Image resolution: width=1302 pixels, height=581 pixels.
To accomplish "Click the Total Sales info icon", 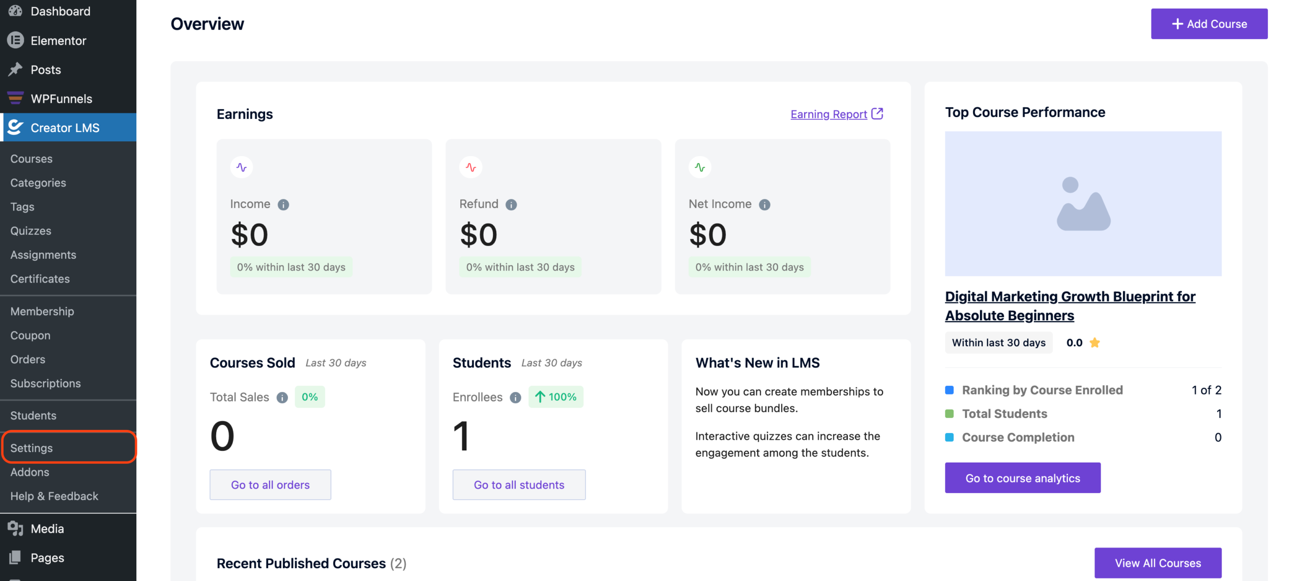I will point(282,397).
